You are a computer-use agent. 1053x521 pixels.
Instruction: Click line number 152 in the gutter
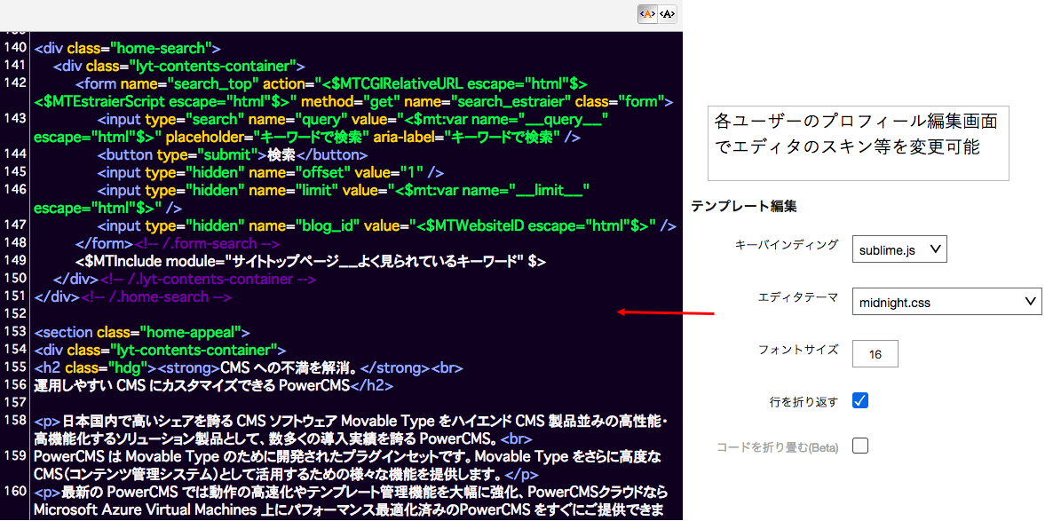pos(14,313)
